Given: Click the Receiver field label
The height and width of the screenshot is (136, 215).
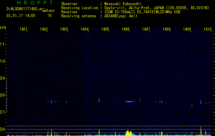Looking at the screenshot, I should [x=69, y=12].
